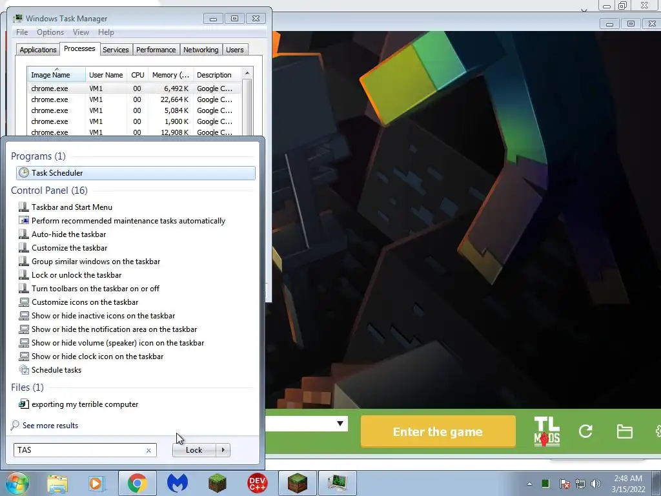Sort processes by Description column header
Screen dimensions: 661x496
coord(218,75)
